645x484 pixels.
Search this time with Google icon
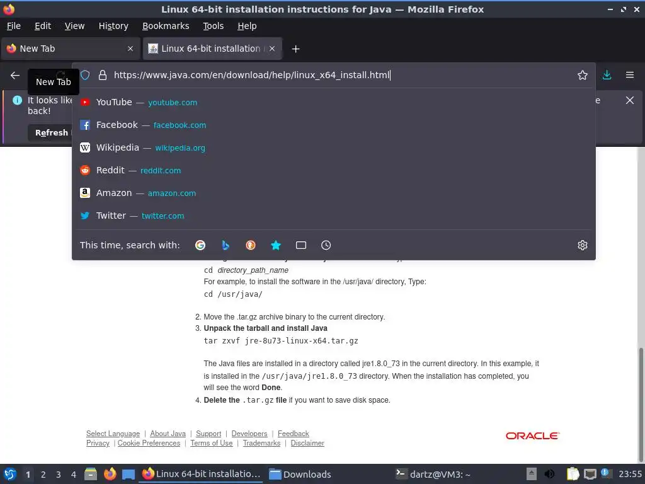(200, 245)
